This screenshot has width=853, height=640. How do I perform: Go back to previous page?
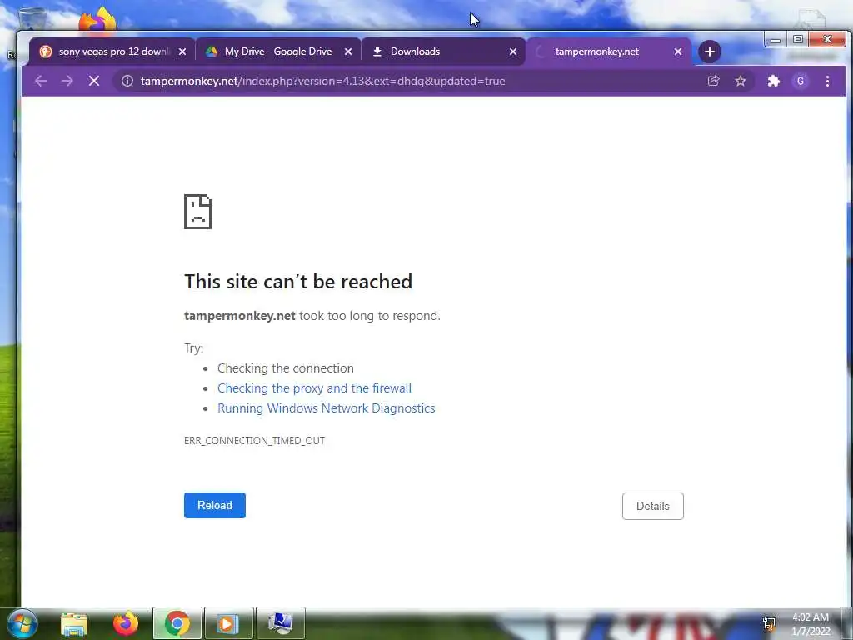coord(41,81)
